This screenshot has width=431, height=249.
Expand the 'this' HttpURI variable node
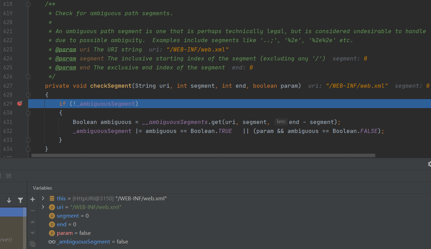[43, 198]
